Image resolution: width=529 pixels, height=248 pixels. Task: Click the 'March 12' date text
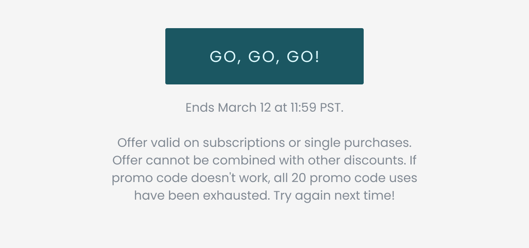pyautogui.click(x=245, y=108)
